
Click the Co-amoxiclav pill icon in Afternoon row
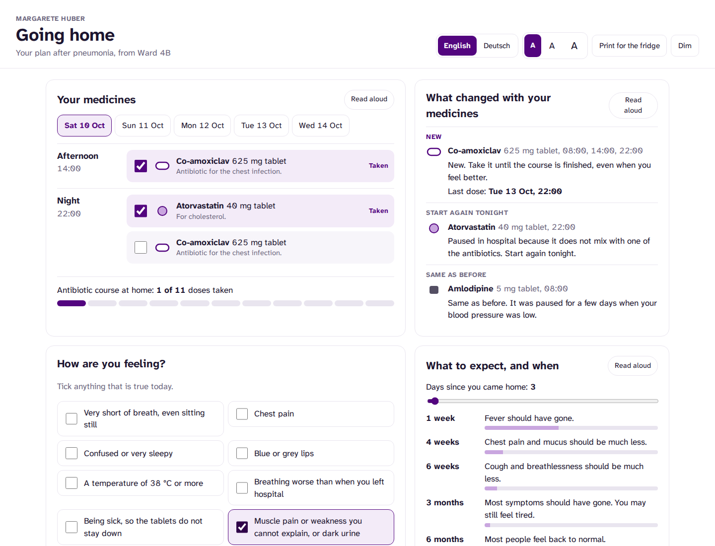pyautogui.click(x=162, y=166)
